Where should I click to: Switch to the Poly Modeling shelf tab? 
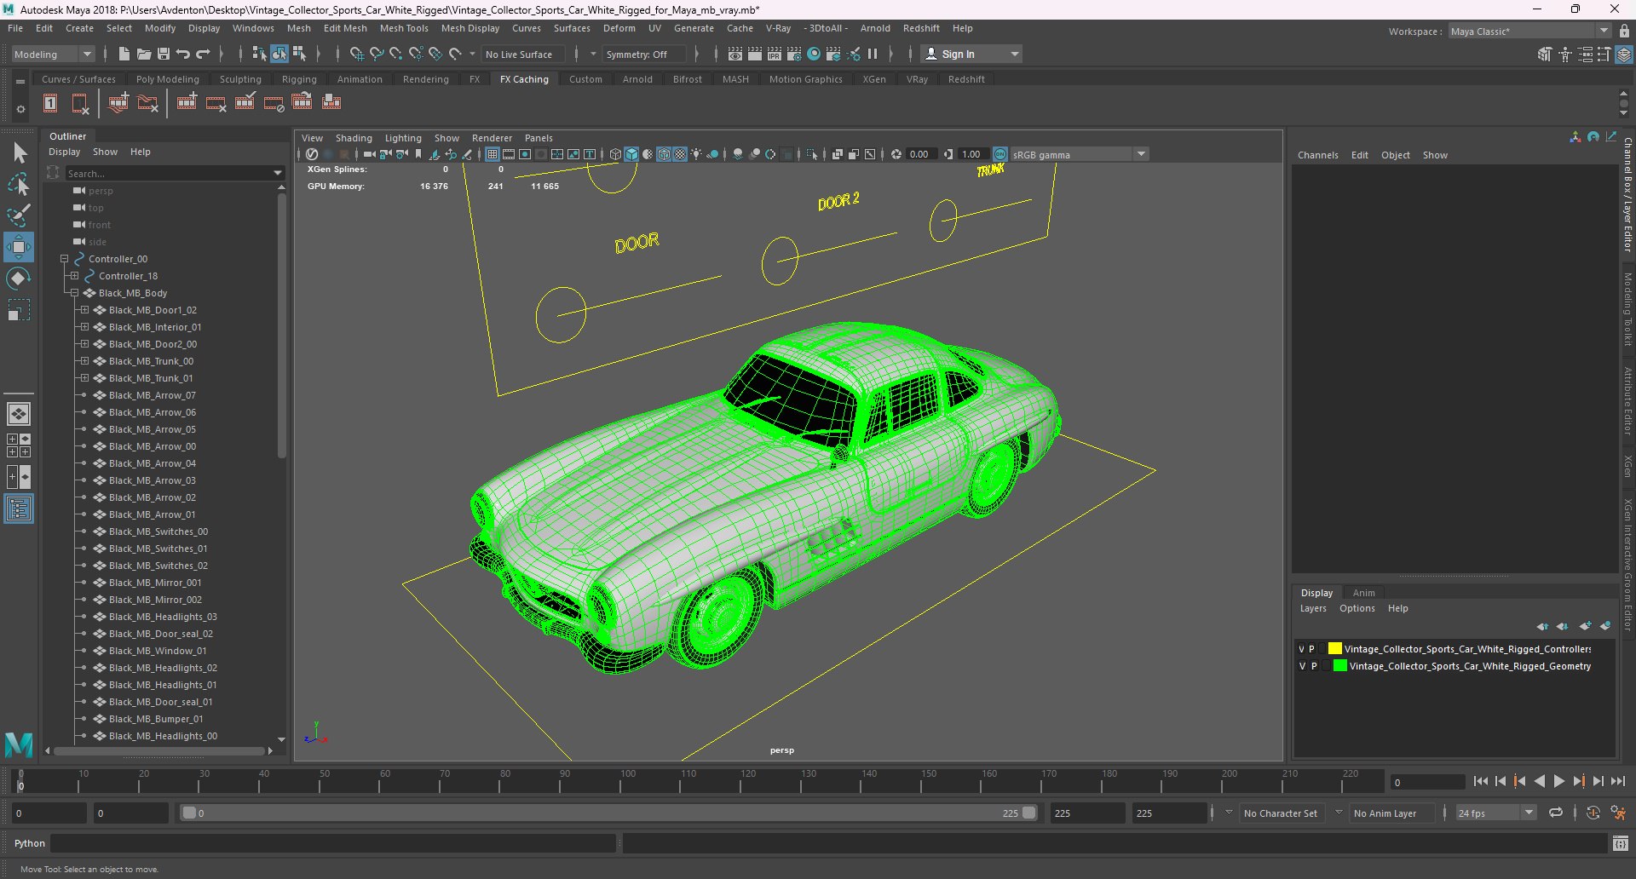[168, 79]
